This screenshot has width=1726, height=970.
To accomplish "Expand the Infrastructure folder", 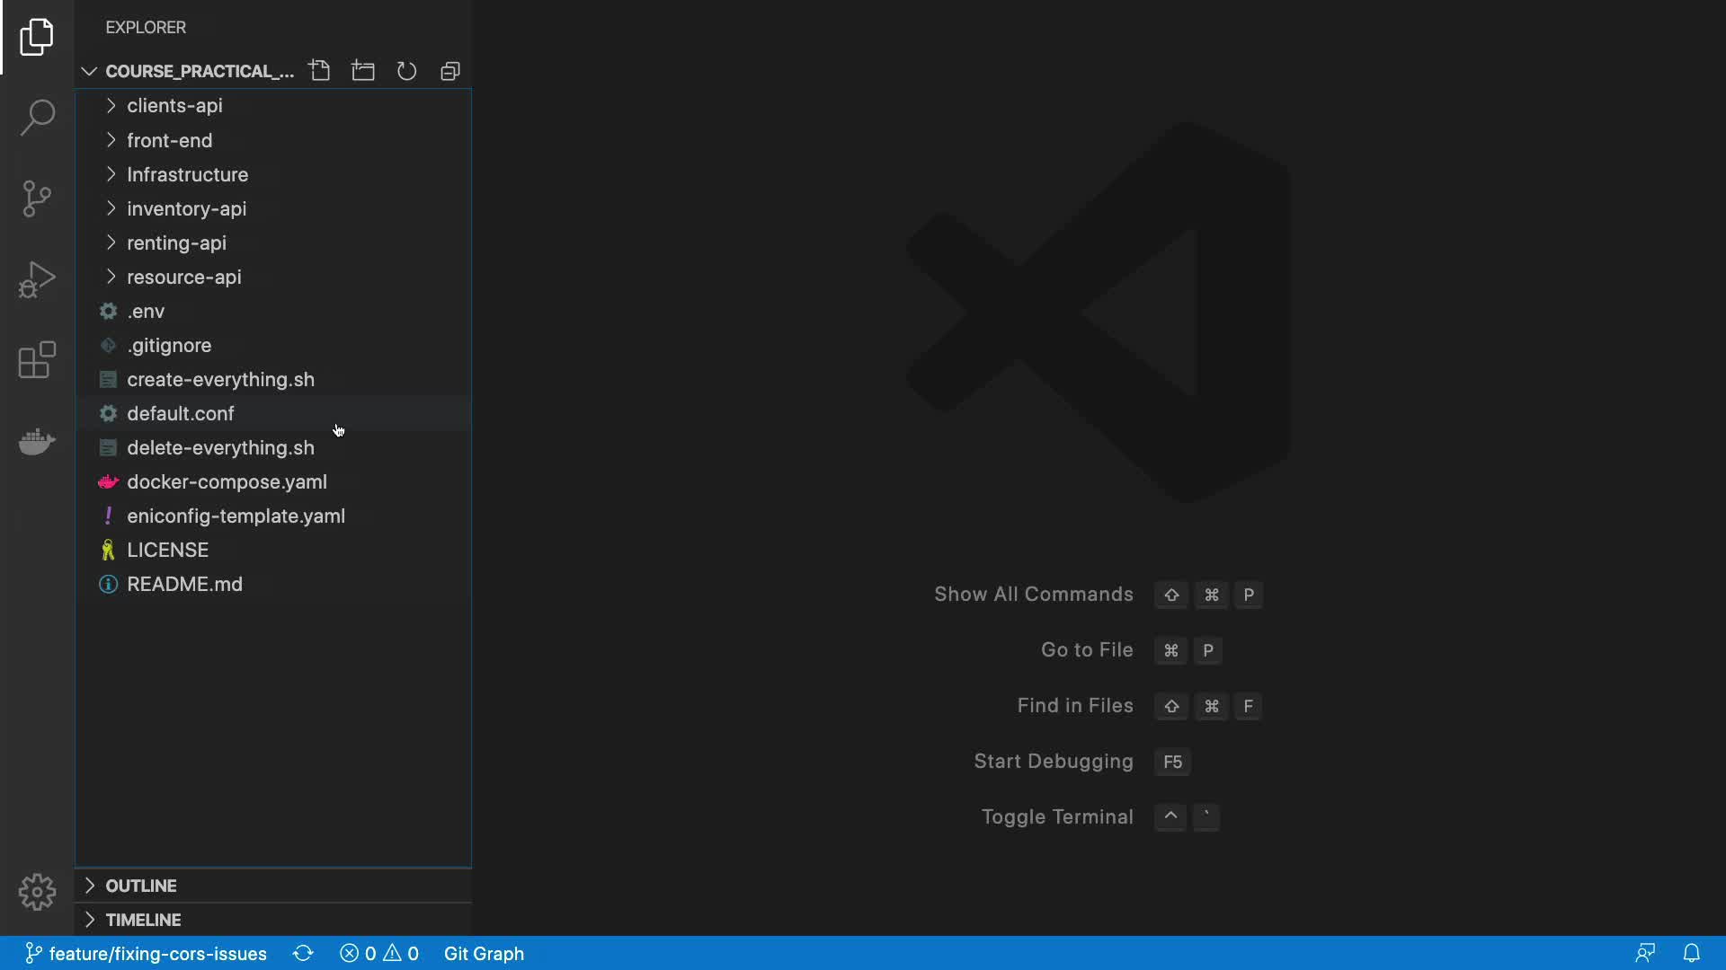I will click(x=187, y=174).
